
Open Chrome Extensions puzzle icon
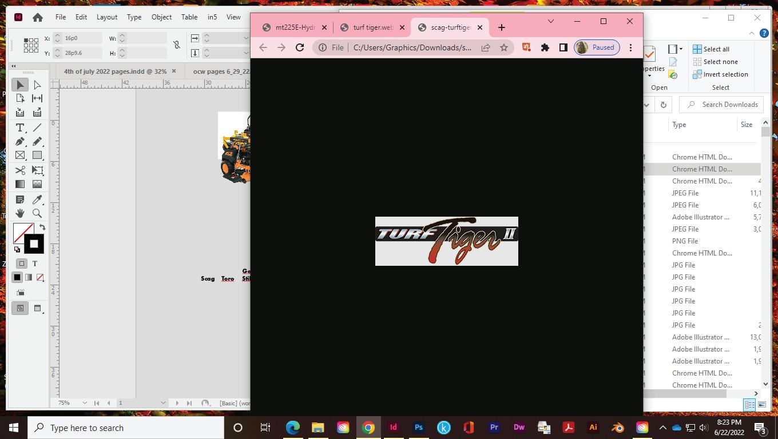pos(545,47)
